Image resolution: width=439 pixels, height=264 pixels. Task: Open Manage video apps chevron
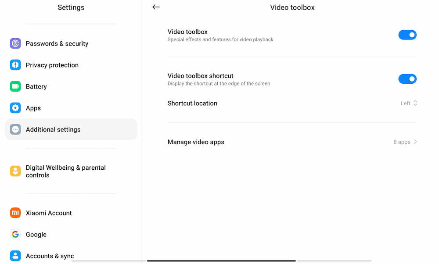[x=415, y=142]
